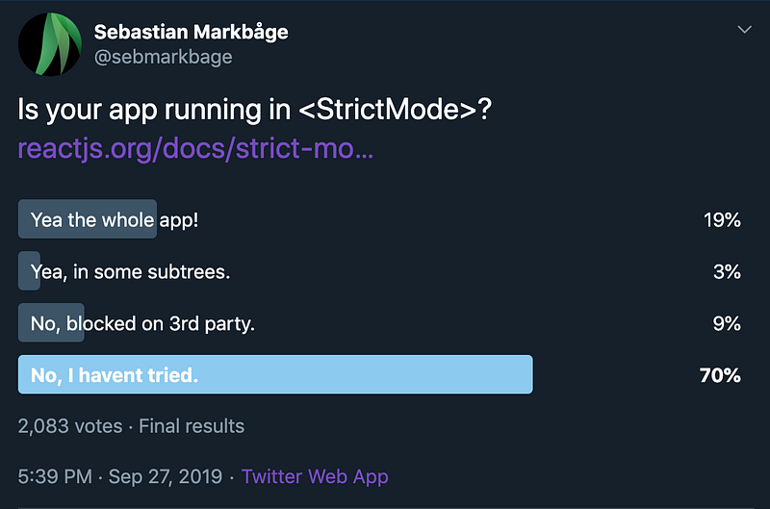Click the tweet question text about StrictMode

[x=255, y=110]
